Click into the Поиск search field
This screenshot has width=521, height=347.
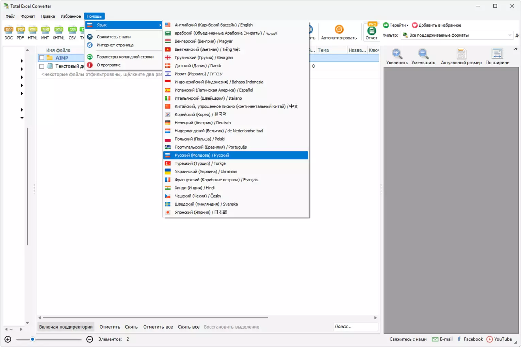(355, 327)
